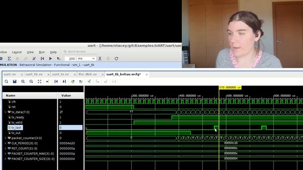Switch to the uart.sv tab

[x=10, y=74]
